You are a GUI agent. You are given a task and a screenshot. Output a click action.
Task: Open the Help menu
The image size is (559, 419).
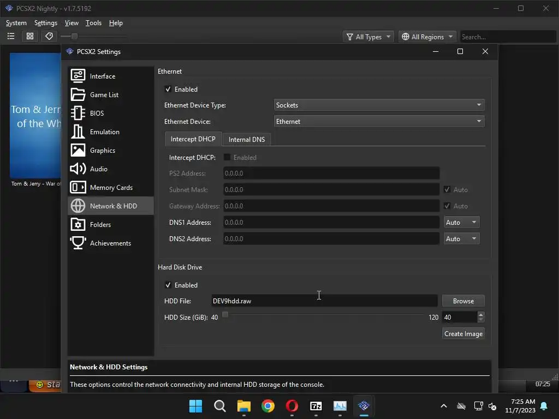click(116, 23)
